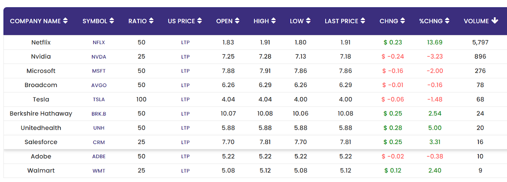Click the LOW column sort icon
The image size is (507, 182).
point(308,21)
